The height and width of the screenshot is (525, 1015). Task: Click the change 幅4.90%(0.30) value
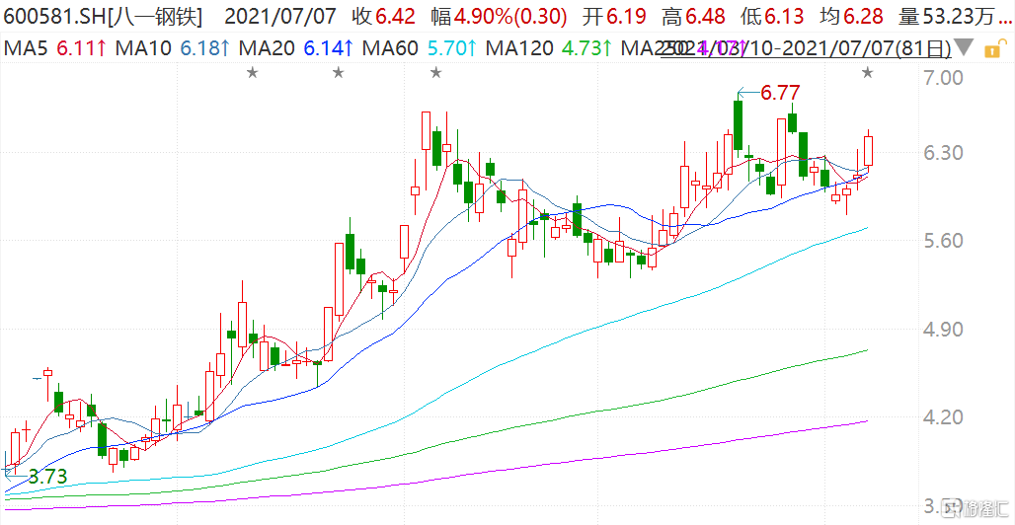pyautogui.click(x=501, y=18)
